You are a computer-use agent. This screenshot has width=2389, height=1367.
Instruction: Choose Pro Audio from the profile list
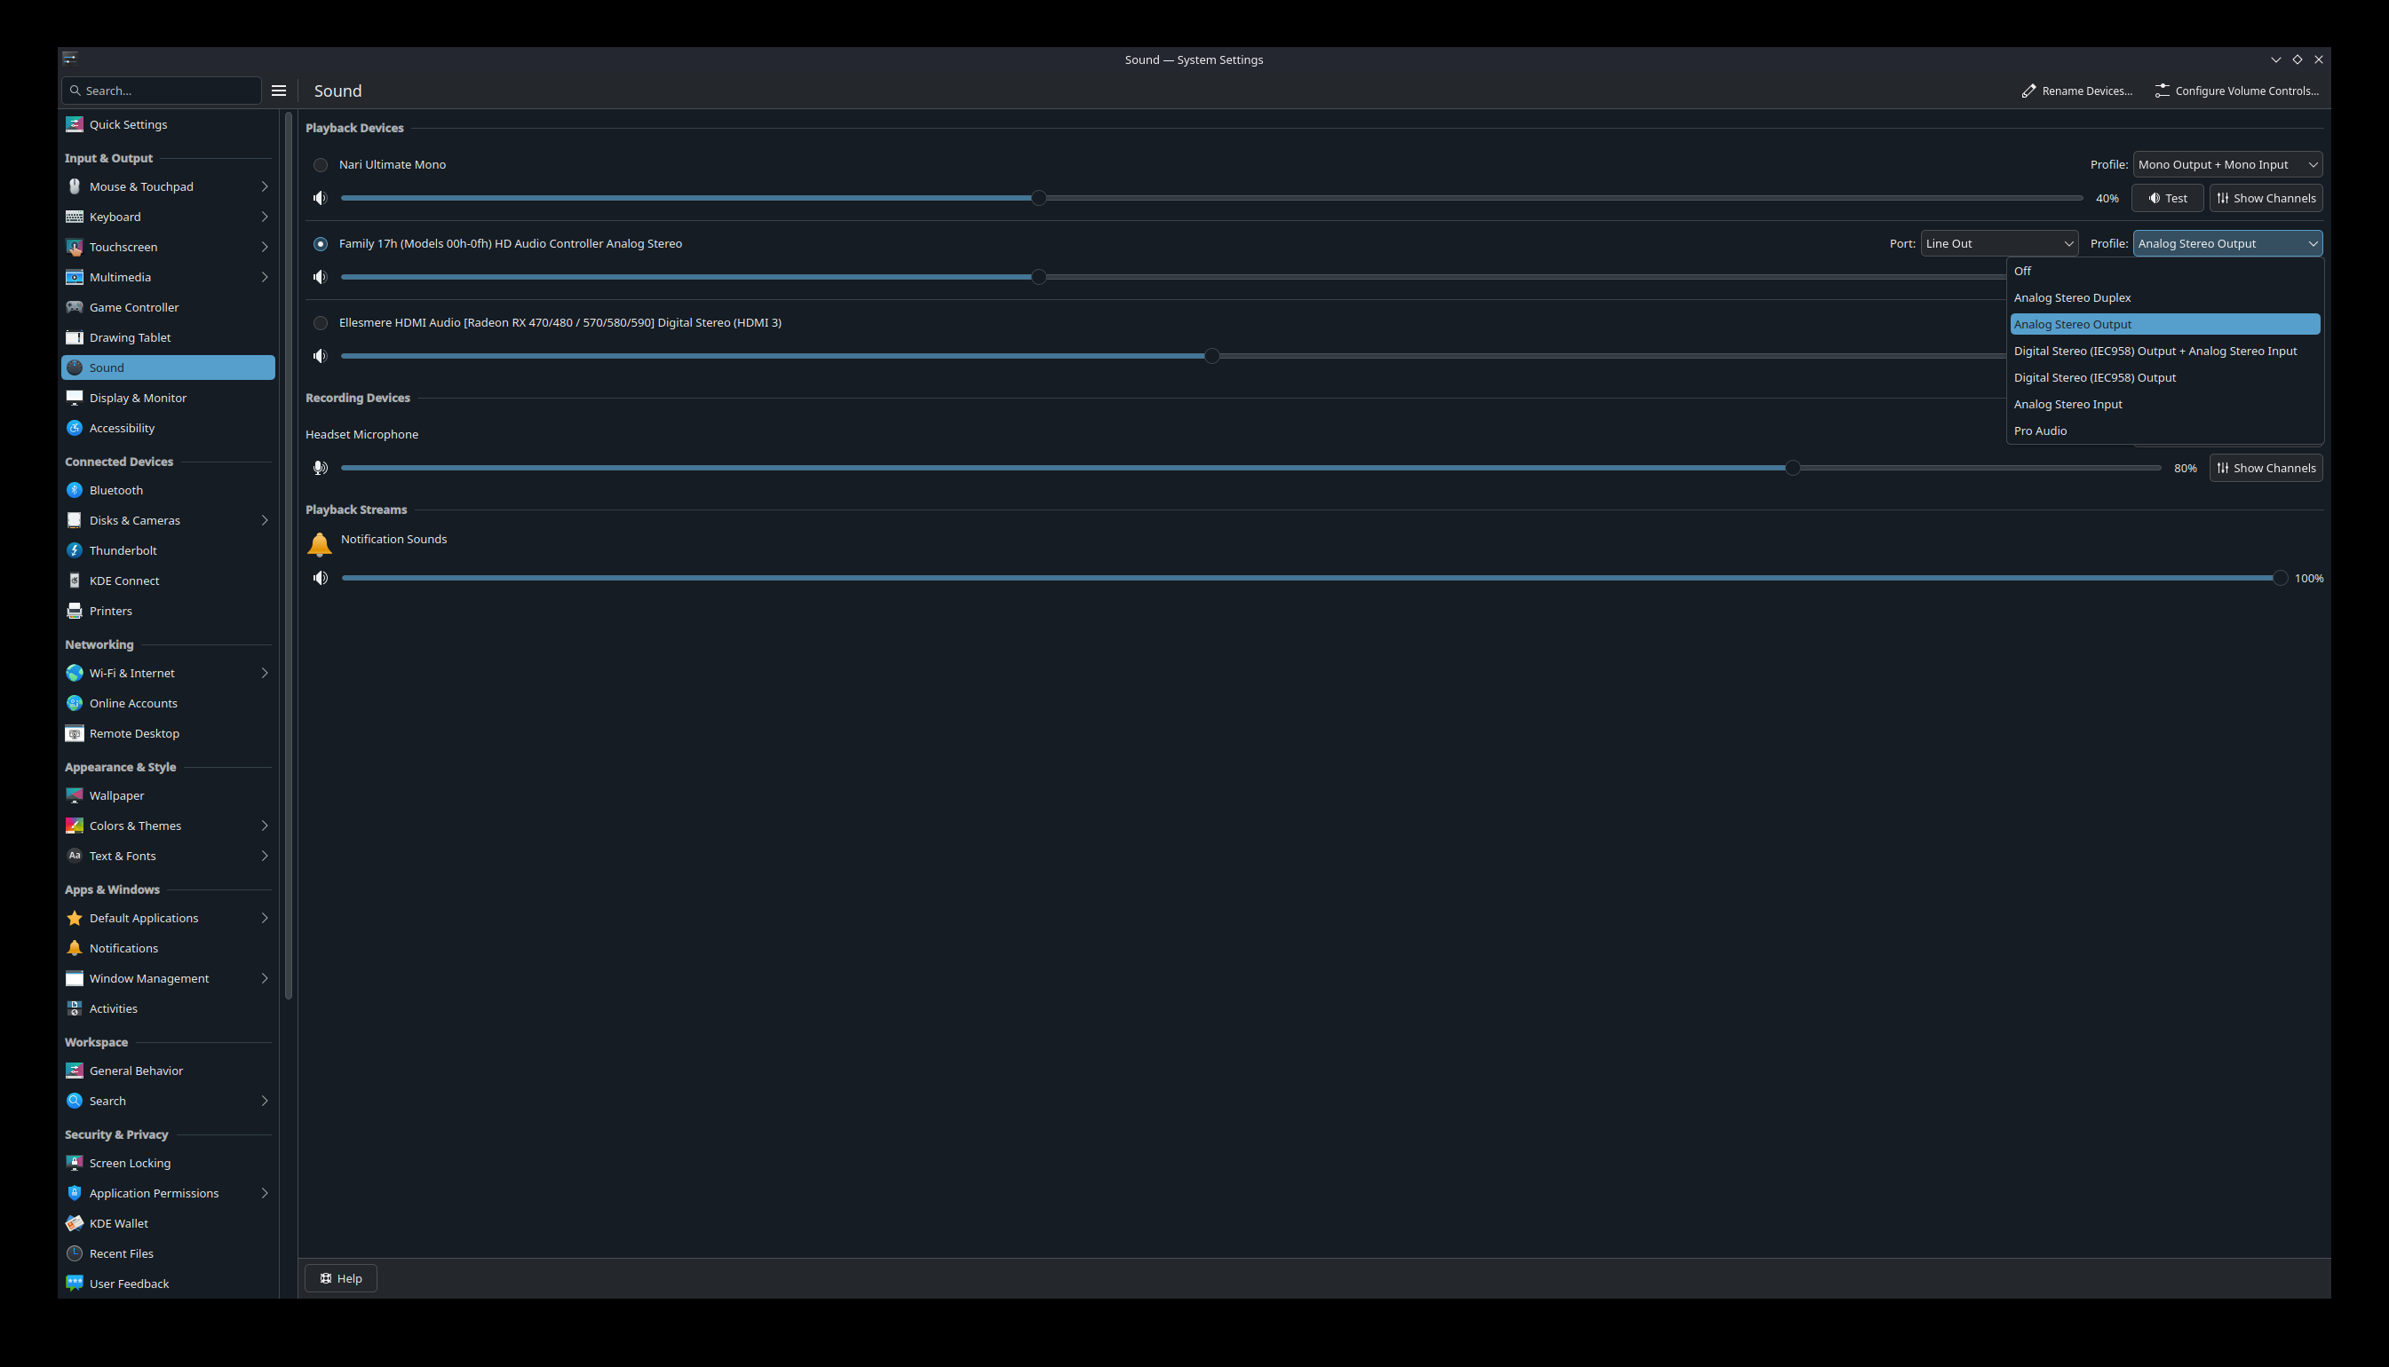[2040, 431]
